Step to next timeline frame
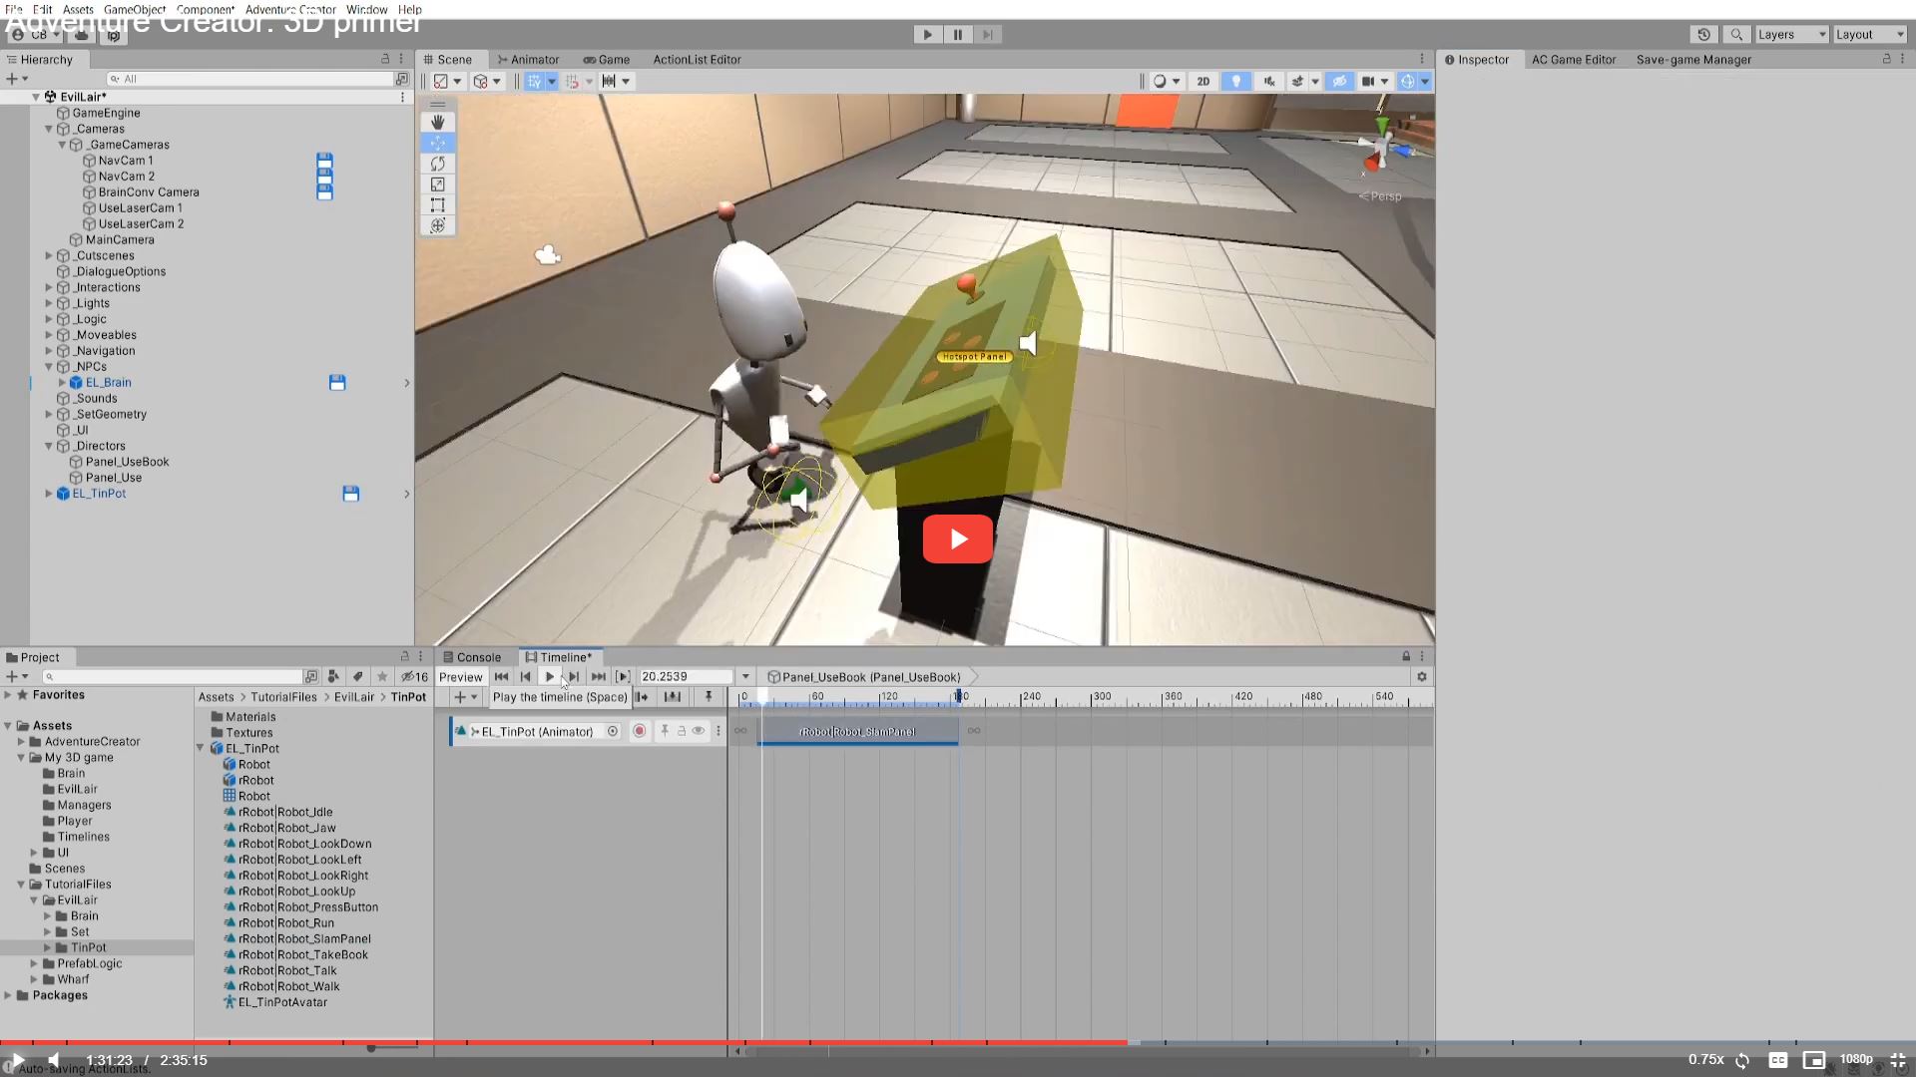1916x1077 pixels. (x=574, y=677)
